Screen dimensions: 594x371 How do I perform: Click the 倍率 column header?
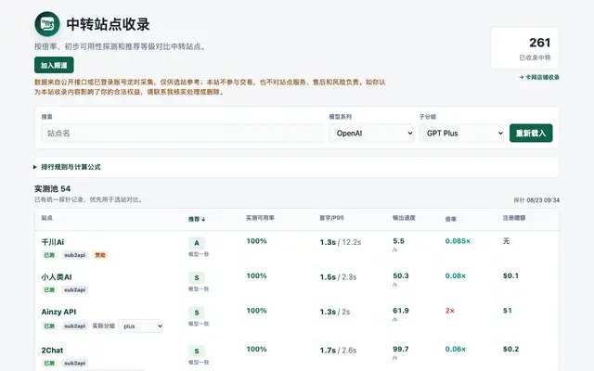click(x=451, y=219)
